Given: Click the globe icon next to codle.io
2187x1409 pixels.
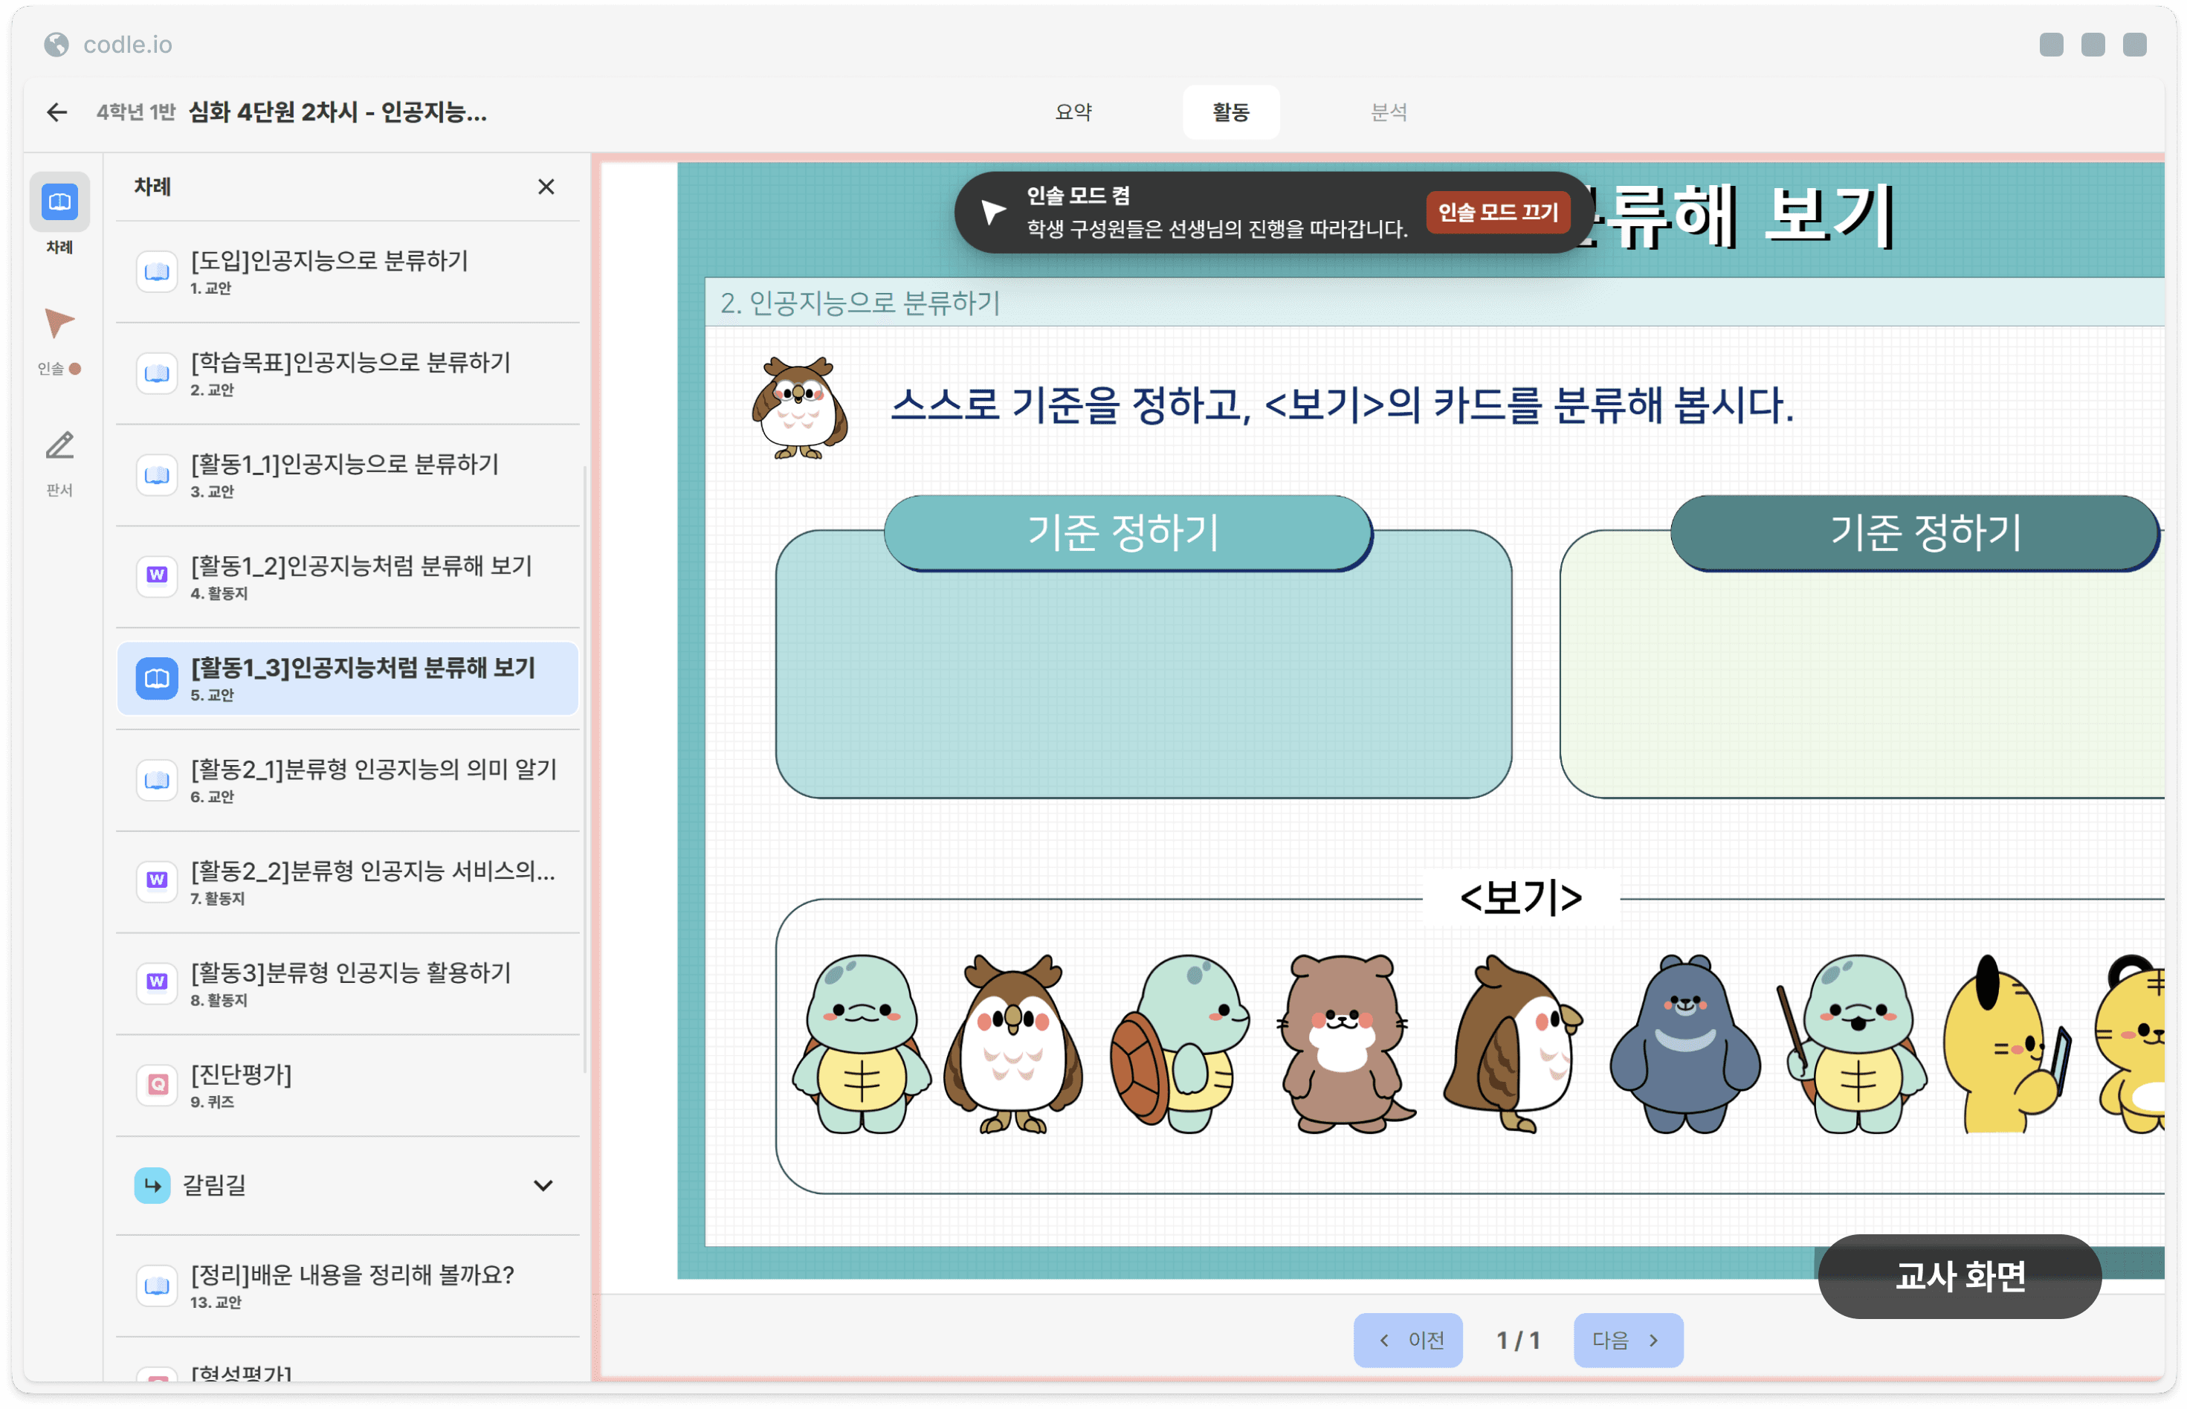Looking at the screenshot, I should coord(56,44).
